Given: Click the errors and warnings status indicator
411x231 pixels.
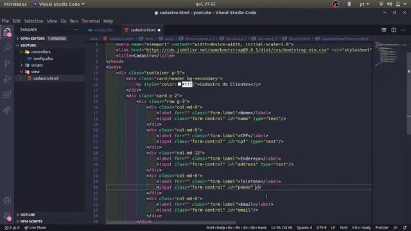Looking at the screenshot, I should 12,228.
